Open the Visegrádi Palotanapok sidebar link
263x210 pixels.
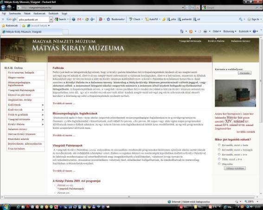[21, 90]
